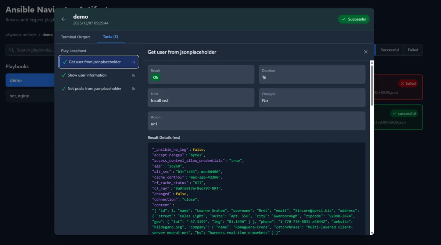Click the "_ansible_no_log" key in JSON
Image resolution: width=441 pixels, height=245 pixels.
pyautogui.click(x=171, y=150)
